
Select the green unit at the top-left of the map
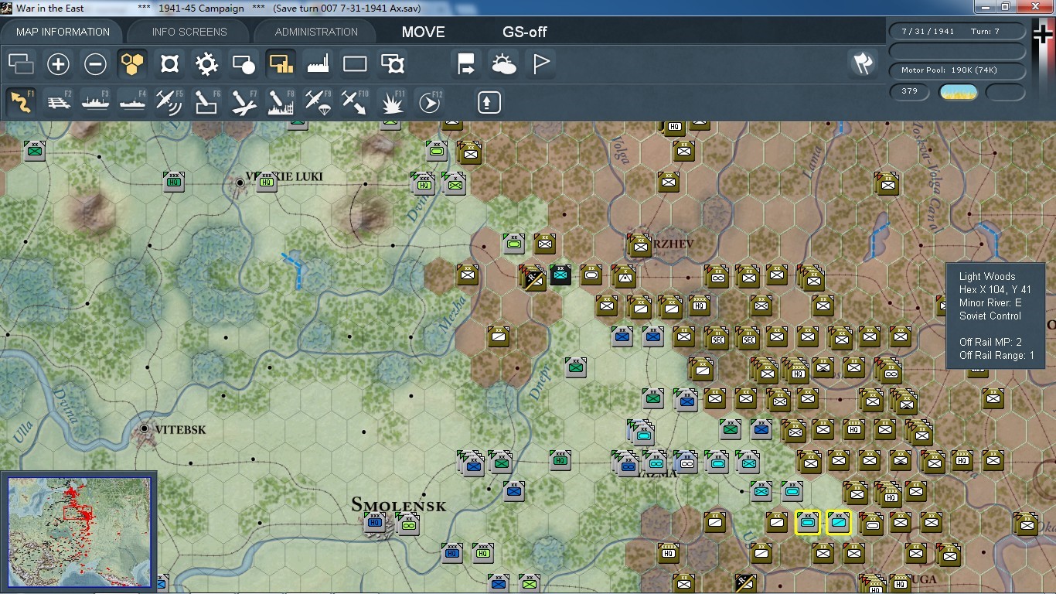34,151
